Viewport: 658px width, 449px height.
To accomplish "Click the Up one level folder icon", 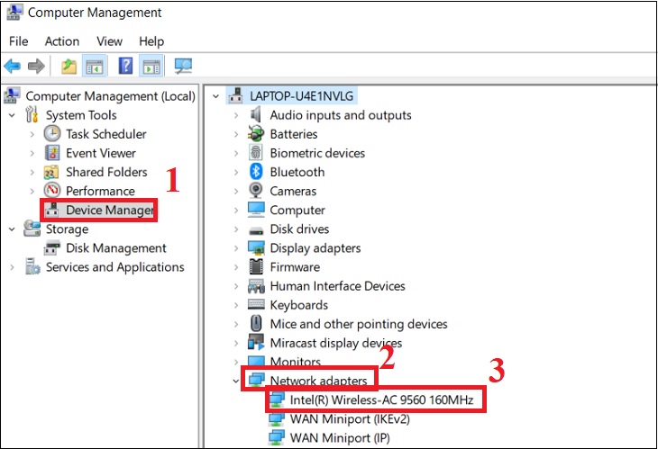I will (69, 67).
